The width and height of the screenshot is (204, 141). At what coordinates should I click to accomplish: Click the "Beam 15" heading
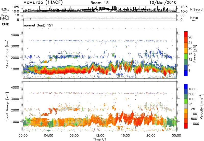pyautogui.click(x=99, y=3)
